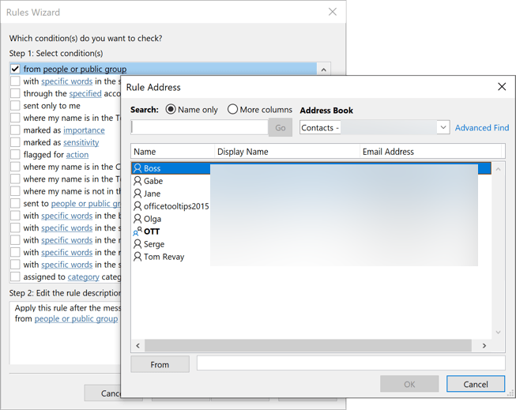Viewport: 516px width, 410px height.
Task: Select the Boss contact row
Action: [x=311, y=168]
